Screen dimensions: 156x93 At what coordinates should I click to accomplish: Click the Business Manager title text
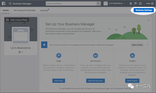pyautogui.click(x=22, y=4)
